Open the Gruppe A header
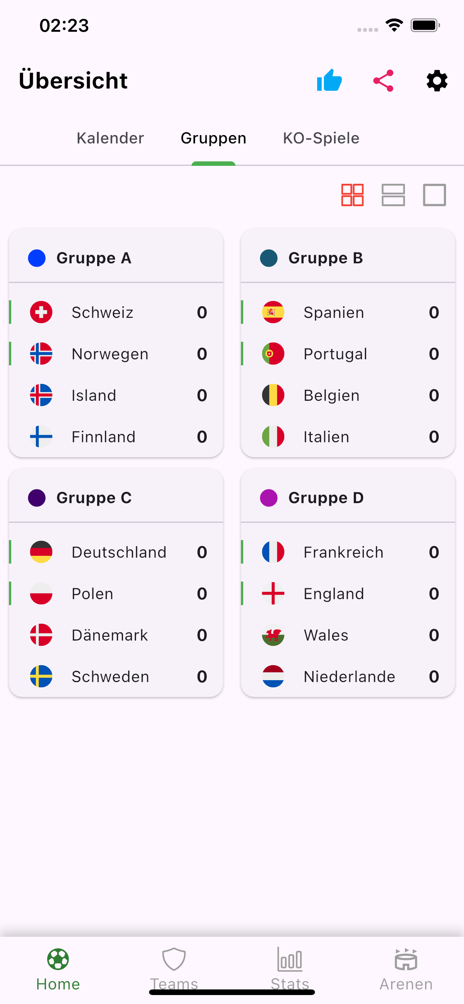The width and height of the screenshot is (464, 1004). 116,258
